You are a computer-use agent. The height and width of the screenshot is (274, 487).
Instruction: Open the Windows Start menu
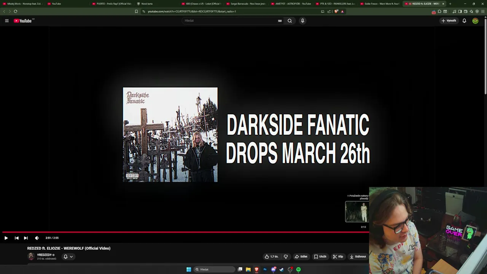(189, 269)
